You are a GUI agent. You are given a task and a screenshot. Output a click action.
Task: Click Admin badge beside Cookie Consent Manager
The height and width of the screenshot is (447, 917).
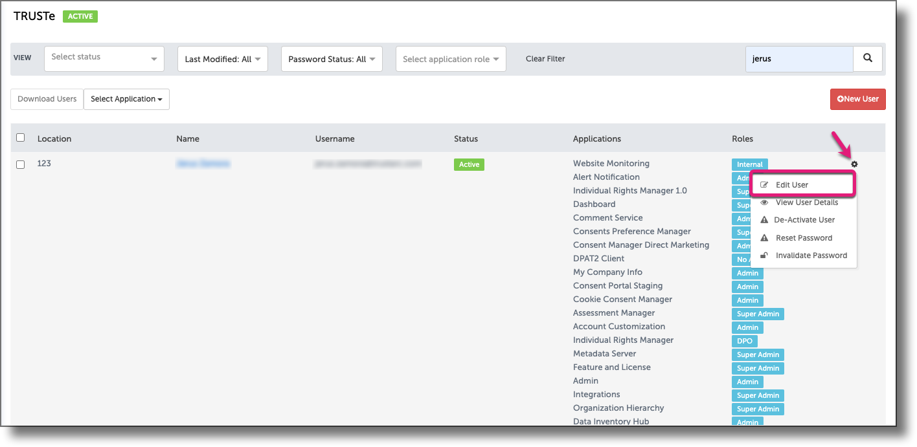[x=747, y=300]
